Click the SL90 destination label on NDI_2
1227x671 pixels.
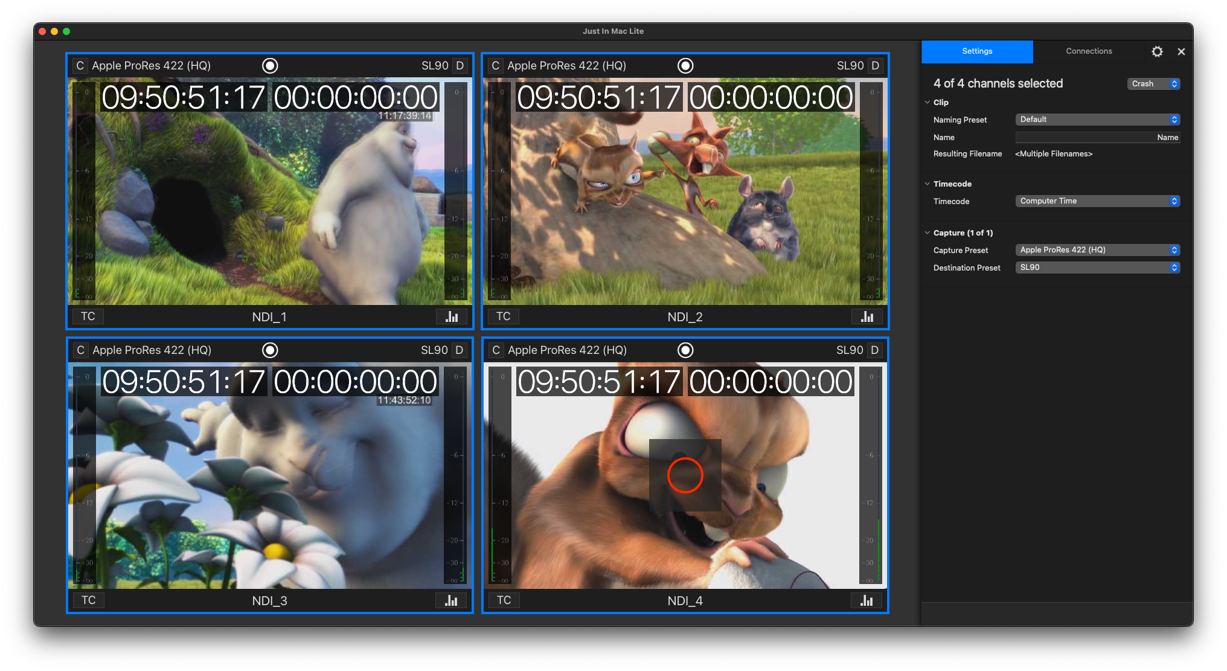850,66
